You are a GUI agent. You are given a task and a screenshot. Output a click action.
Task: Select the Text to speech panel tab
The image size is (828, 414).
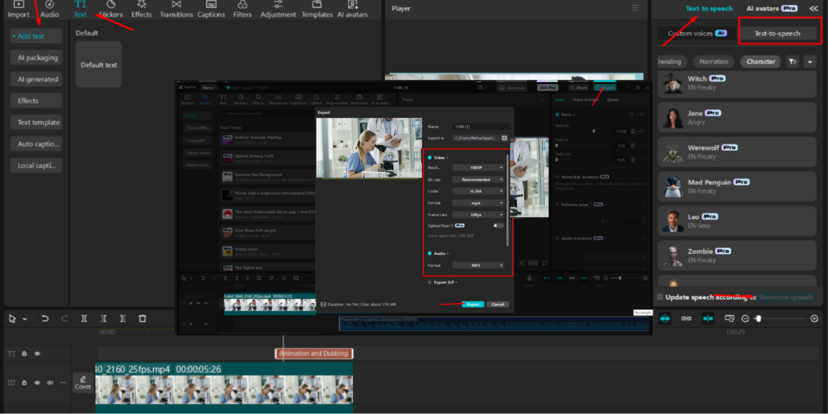[709, 8]
